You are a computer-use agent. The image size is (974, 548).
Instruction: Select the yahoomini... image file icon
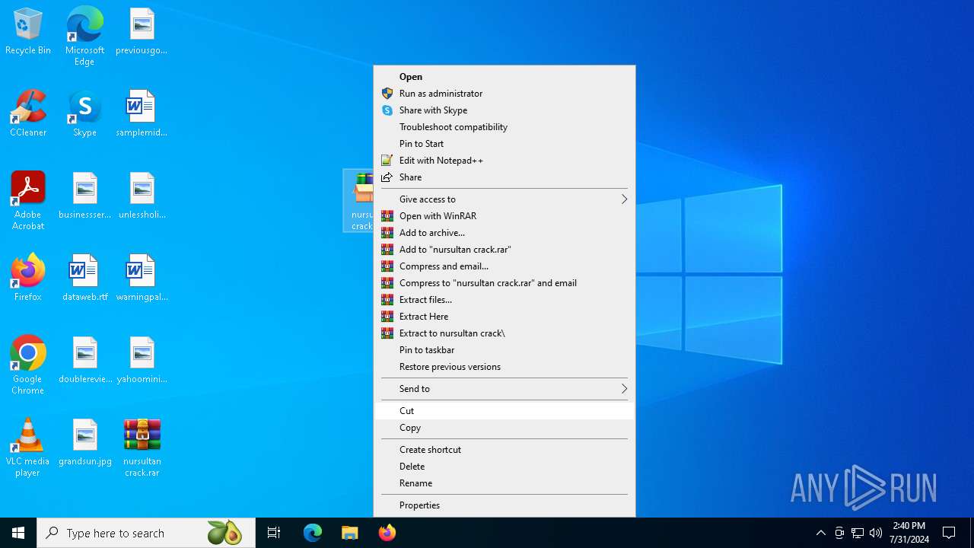point(142,361)
